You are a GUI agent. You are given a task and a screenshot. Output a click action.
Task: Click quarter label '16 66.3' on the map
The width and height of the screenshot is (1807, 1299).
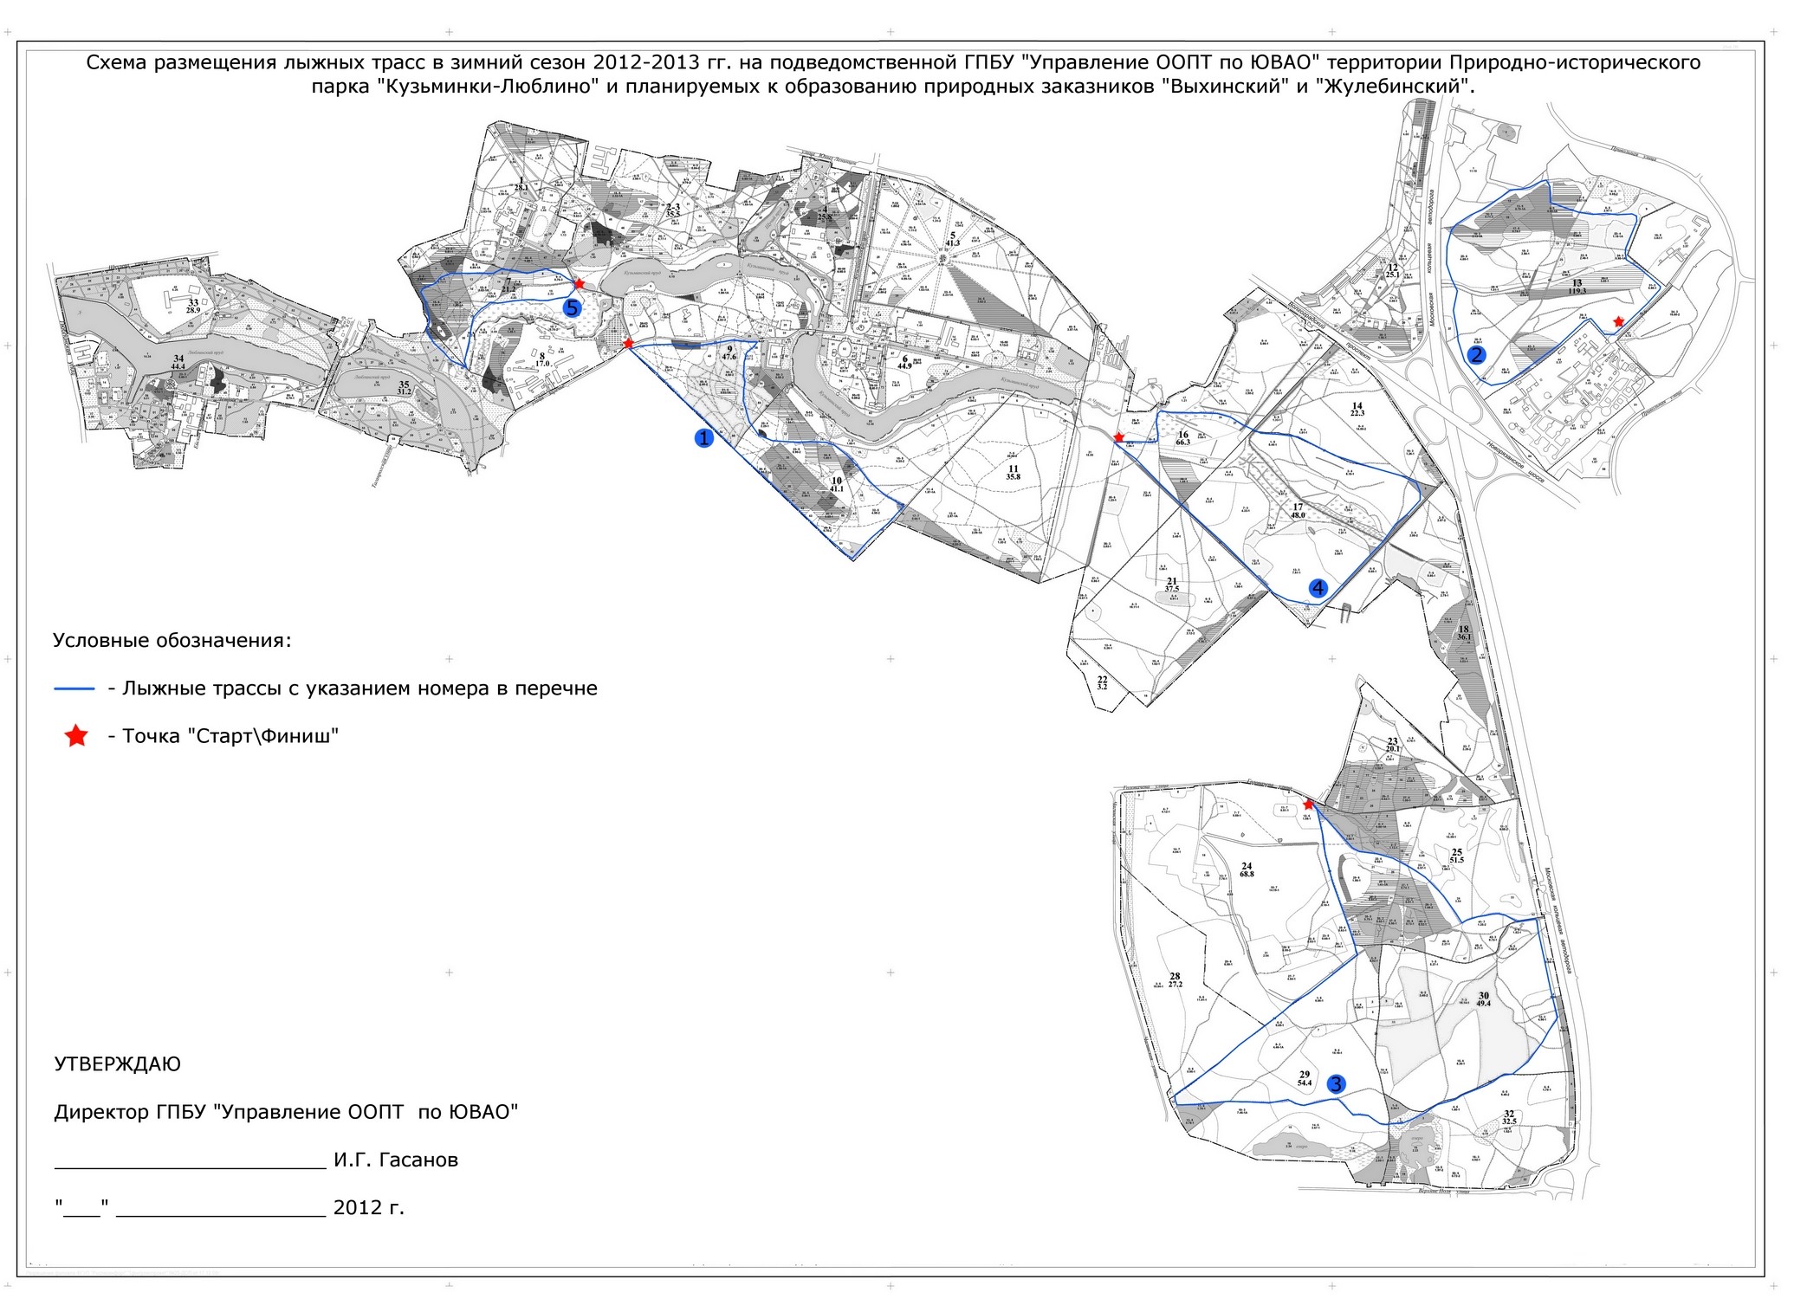click(x=1183, y=438)
